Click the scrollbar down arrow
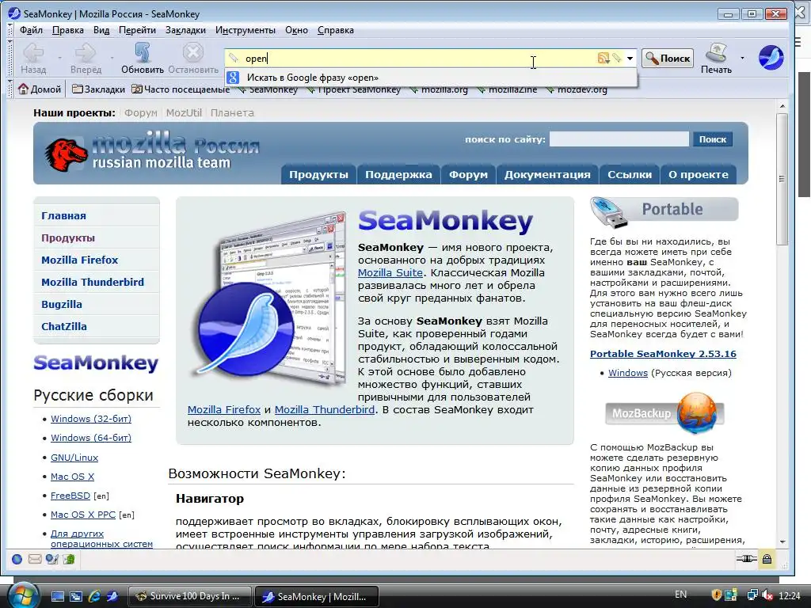 782,541
